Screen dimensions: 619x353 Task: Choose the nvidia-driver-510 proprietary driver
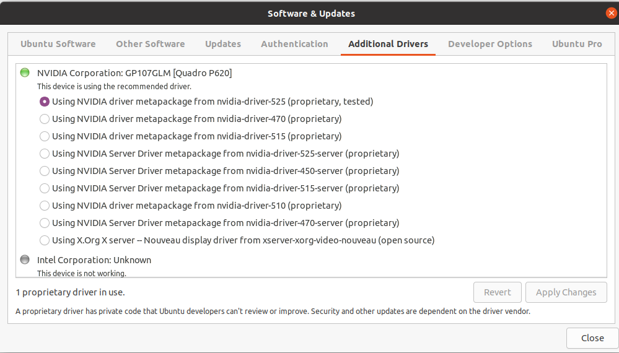tap(45, 206)
